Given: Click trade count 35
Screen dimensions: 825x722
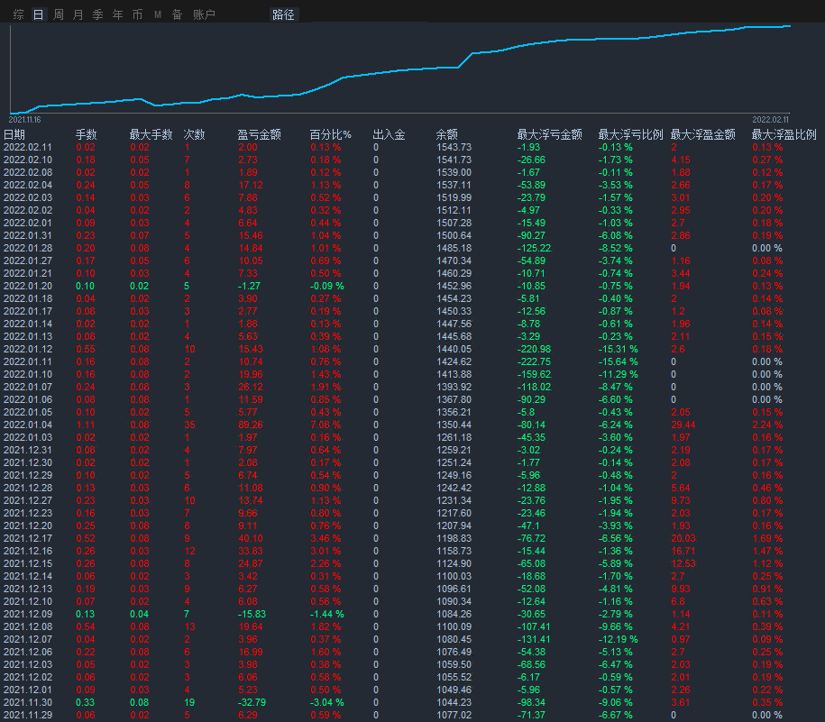Looking at the screenshot, I should click(x=189, y=425).
